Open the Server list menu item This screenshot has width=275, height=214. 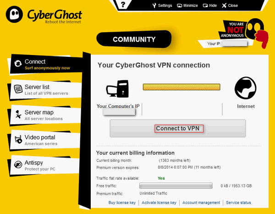45,89
